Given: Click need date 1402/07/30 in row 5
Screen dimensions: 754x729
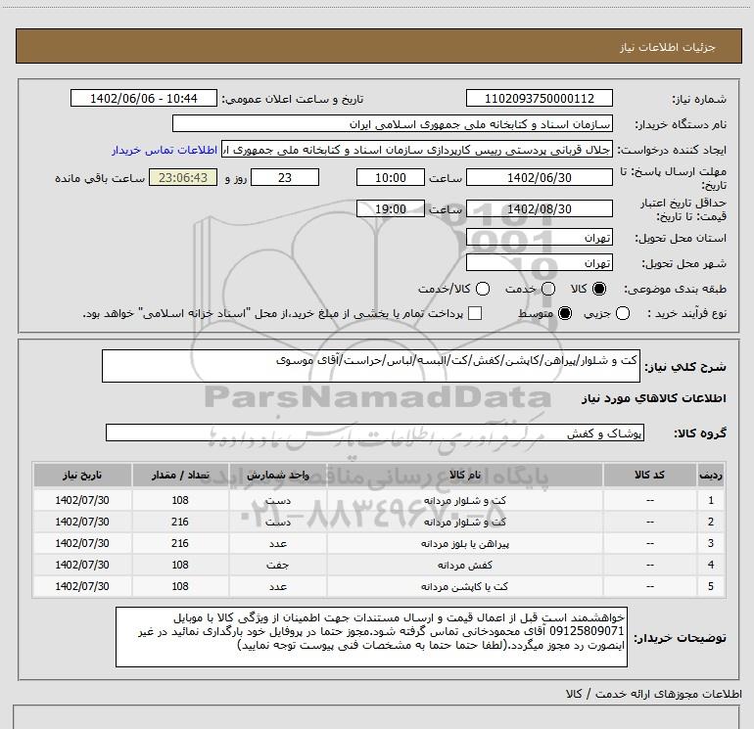Looking at the screenshot, I should pos(82,586).
